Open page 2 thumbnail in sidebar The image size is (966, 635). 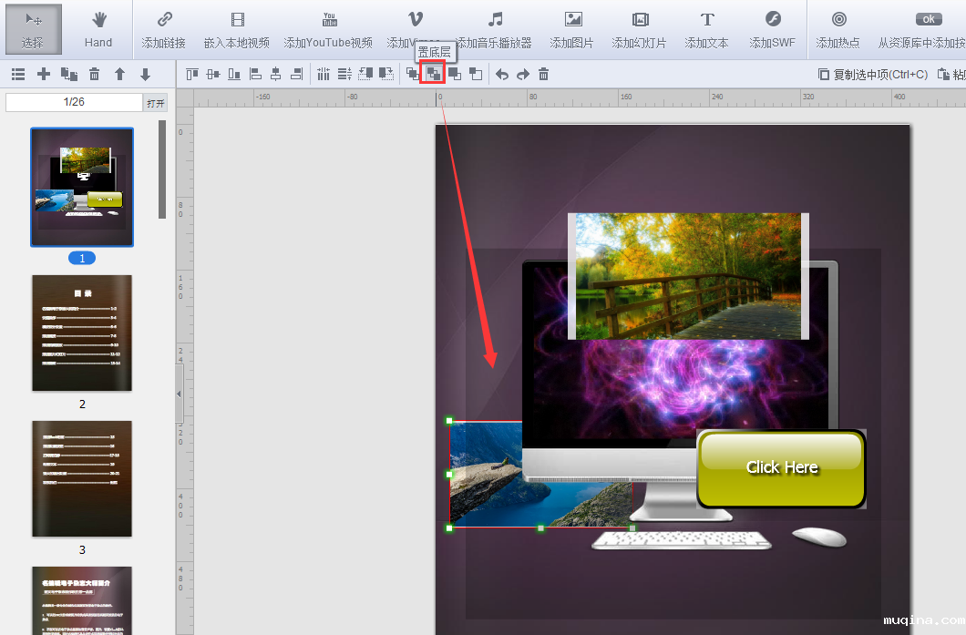[82, 333]
